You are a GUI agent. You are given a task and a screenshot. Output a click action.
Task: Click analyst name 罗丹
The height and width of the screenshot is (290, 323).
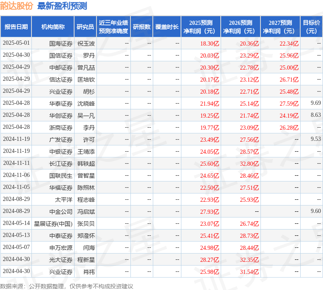point(89,56)
